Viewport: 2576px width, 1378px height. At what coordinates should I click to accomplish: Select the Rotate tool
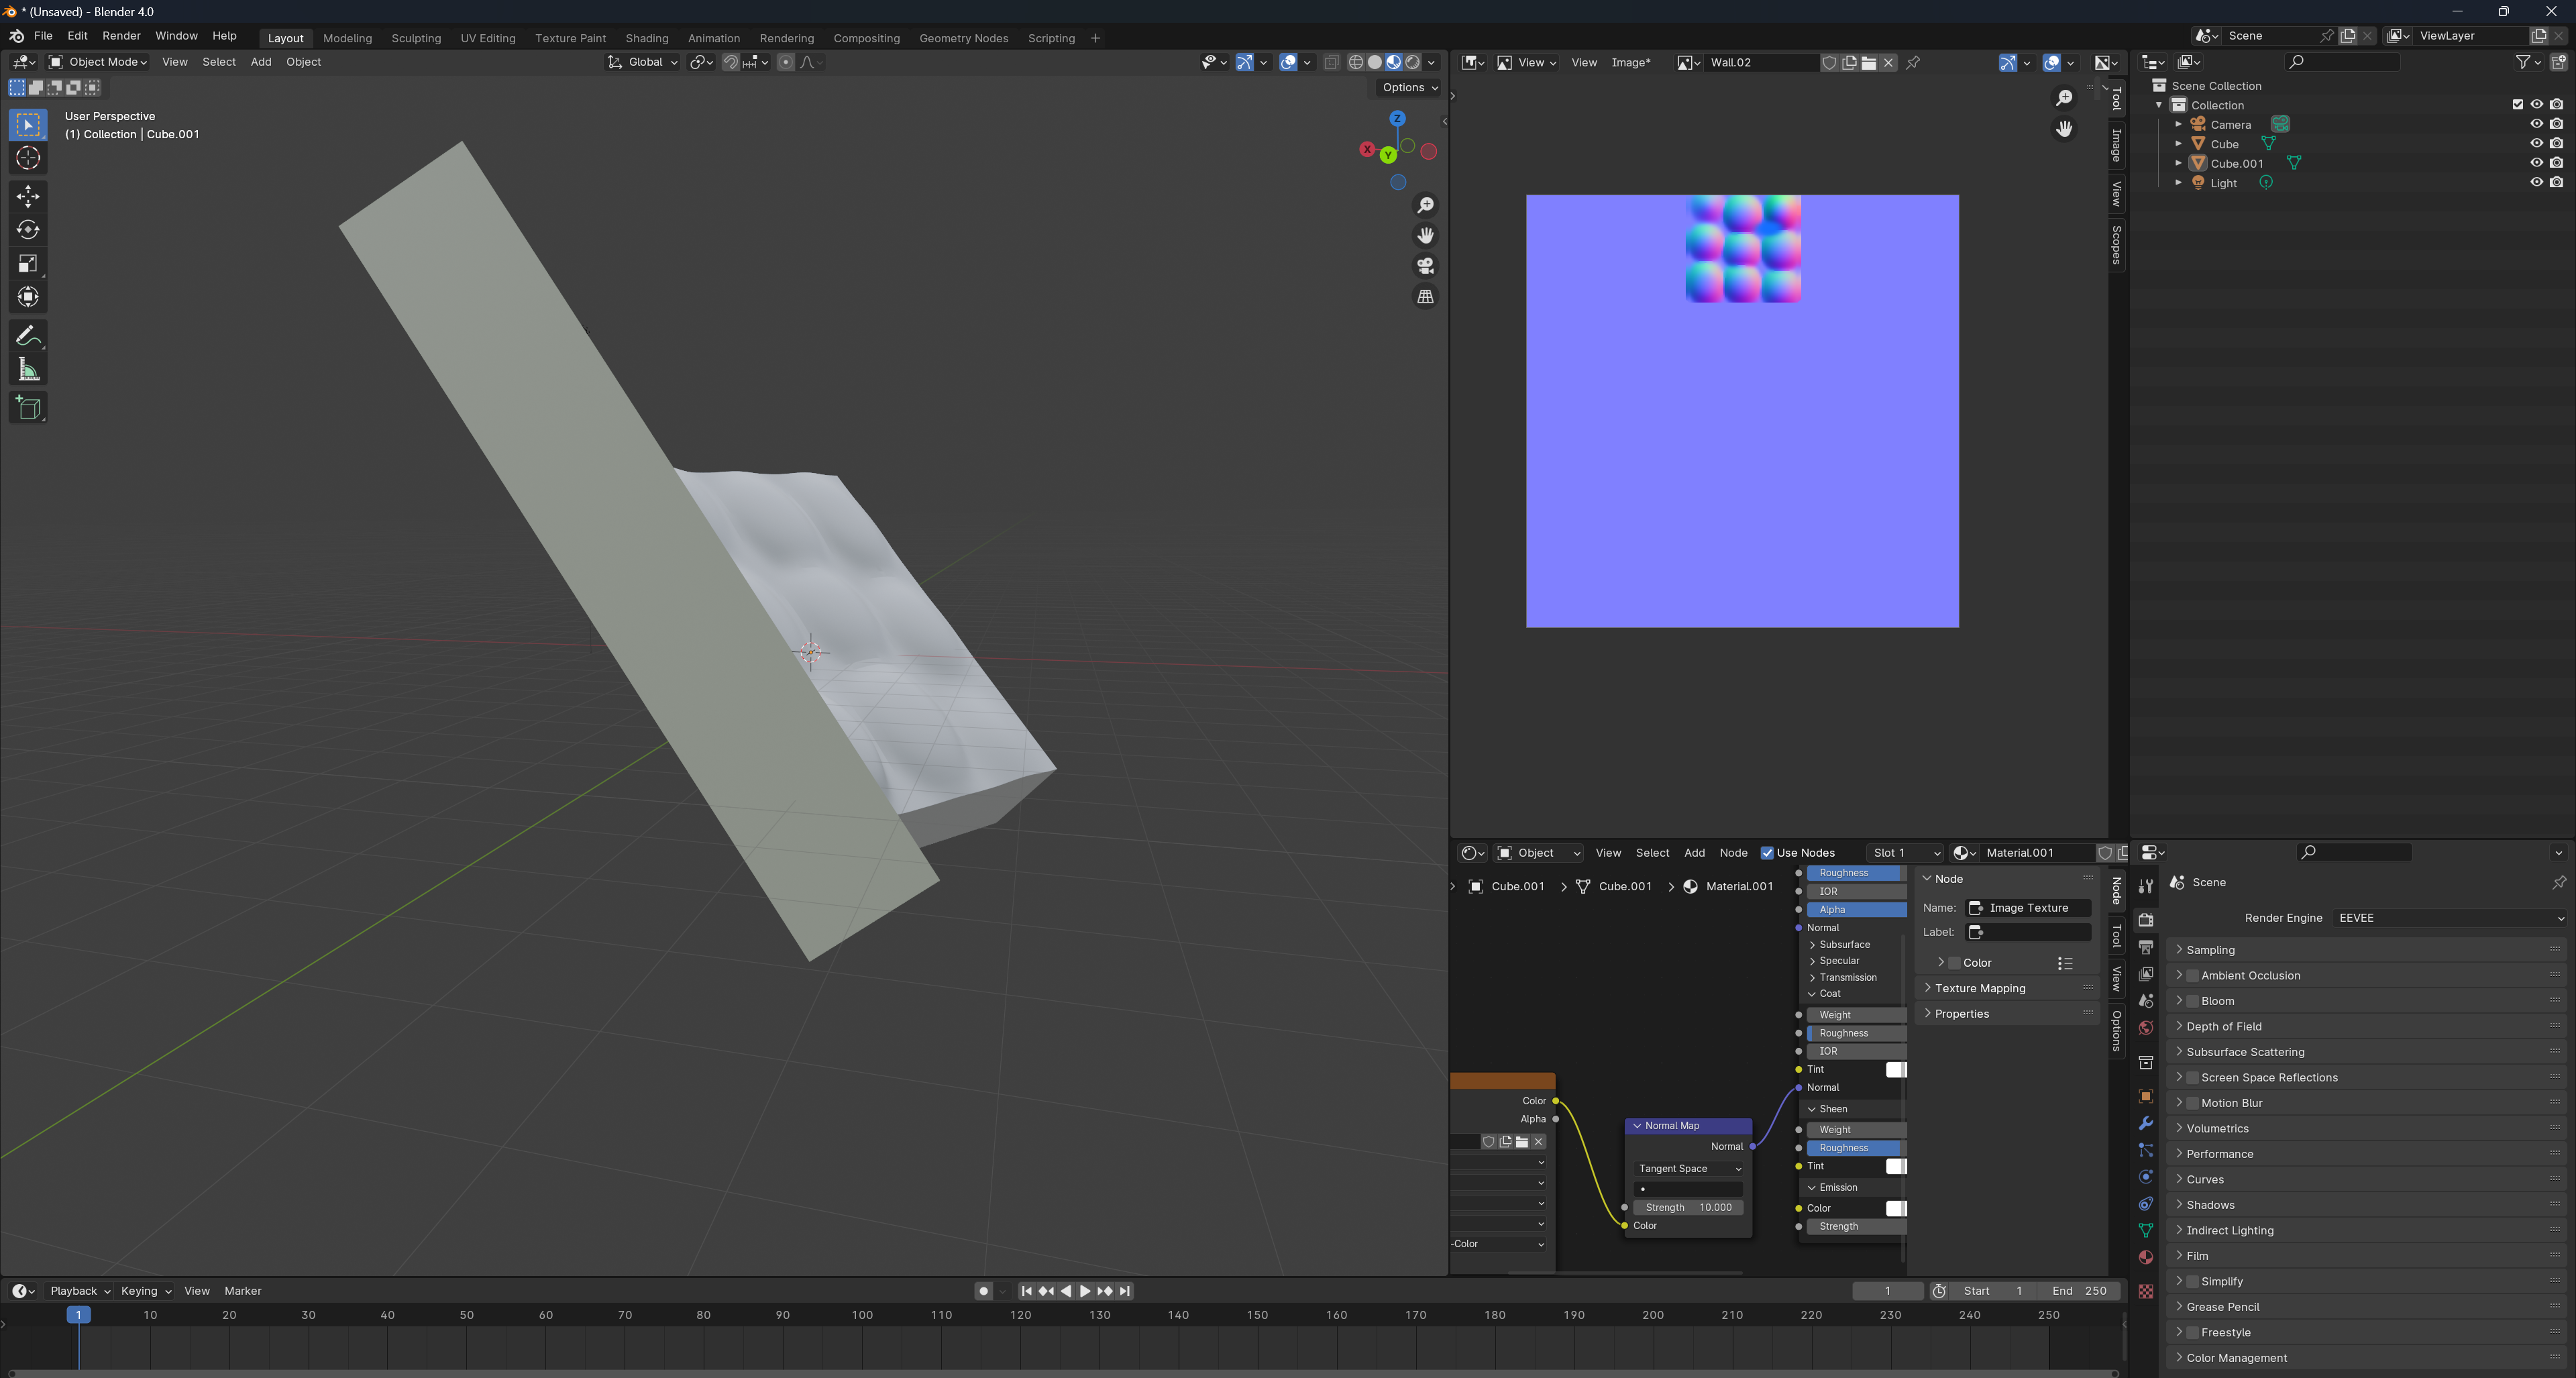pos(28,230)
